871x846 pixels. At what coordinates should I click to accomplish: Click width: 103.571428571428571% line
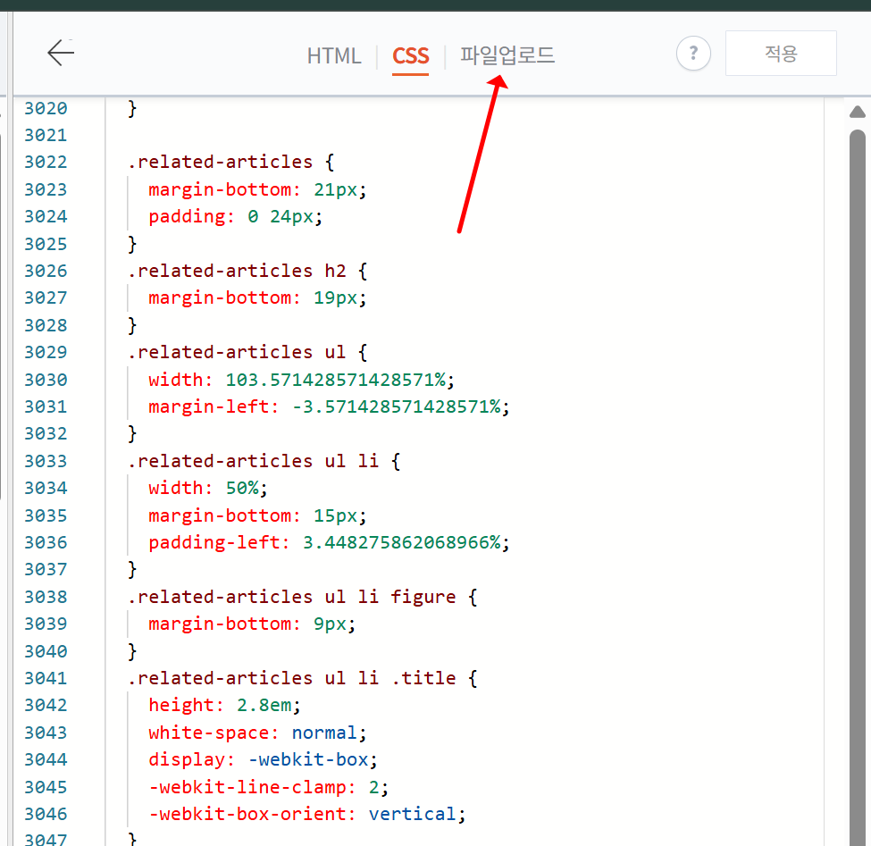click(x=302, y=380)
